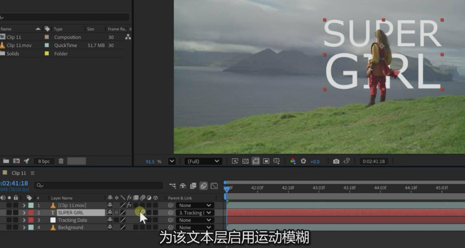
Task: Click the timeline Enable Motion Blur button
Action: point(203,186)
